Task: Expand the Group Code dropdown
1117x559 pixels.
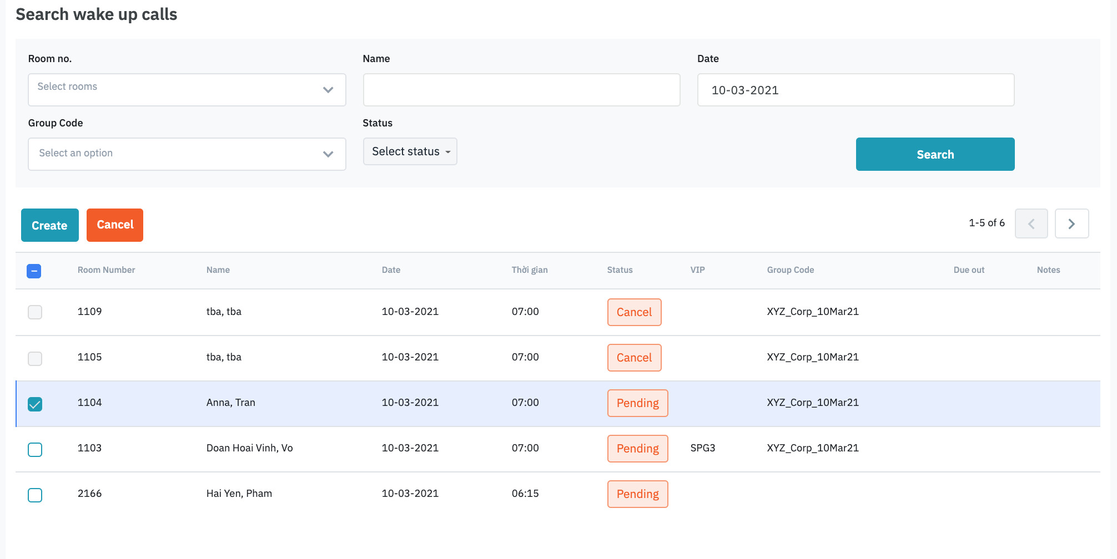Action: click(x=187, y=154)
